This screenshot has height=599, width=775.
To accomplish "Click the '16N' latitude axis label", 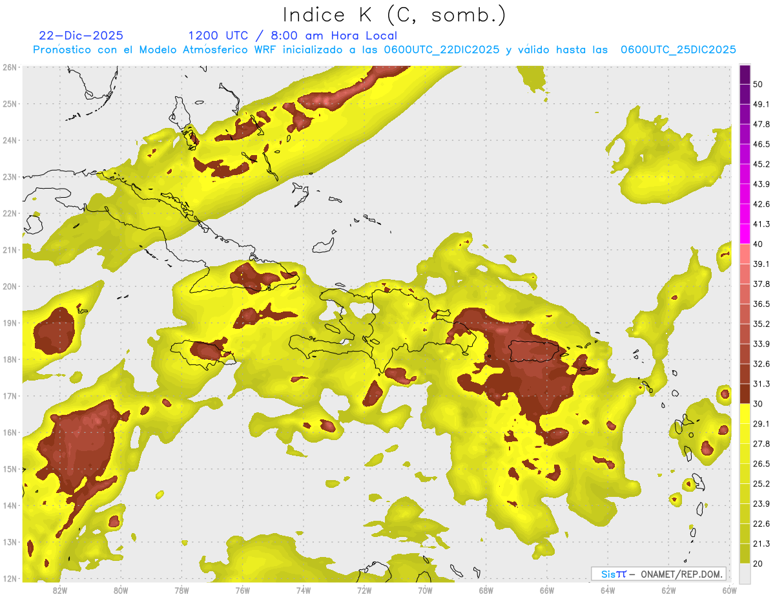I will [x=9, y=432].
